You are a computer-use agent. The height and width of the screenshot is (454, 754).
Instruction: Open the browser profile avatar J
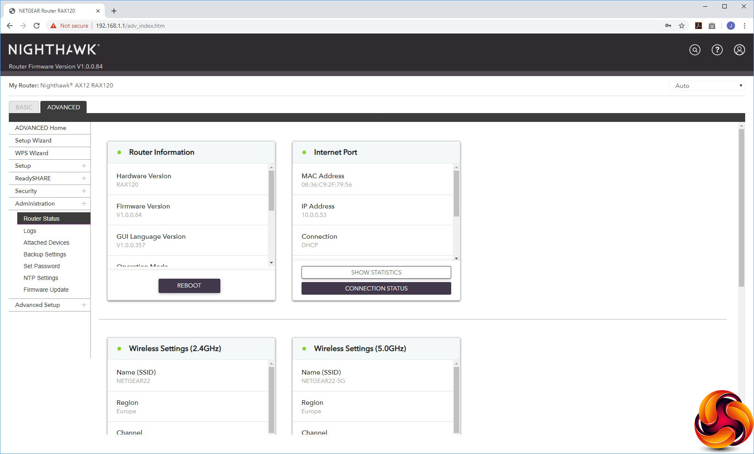pos(731,26)
